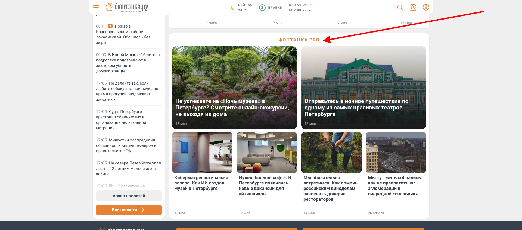Open the user profile icon
The height and width of the screenshot is (230, 522).
point(426,7)
